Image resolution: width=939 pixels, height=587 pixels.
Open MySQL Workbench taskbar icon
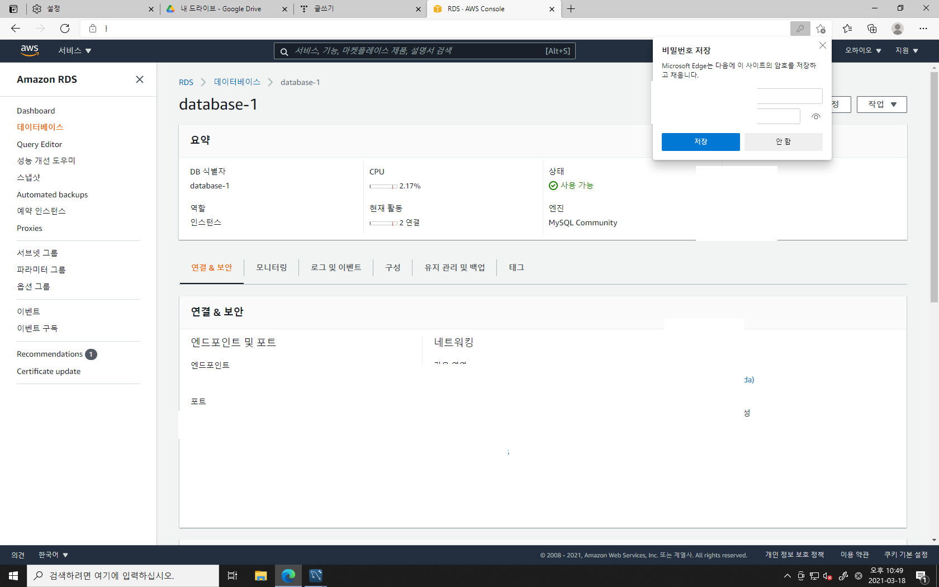316,576
